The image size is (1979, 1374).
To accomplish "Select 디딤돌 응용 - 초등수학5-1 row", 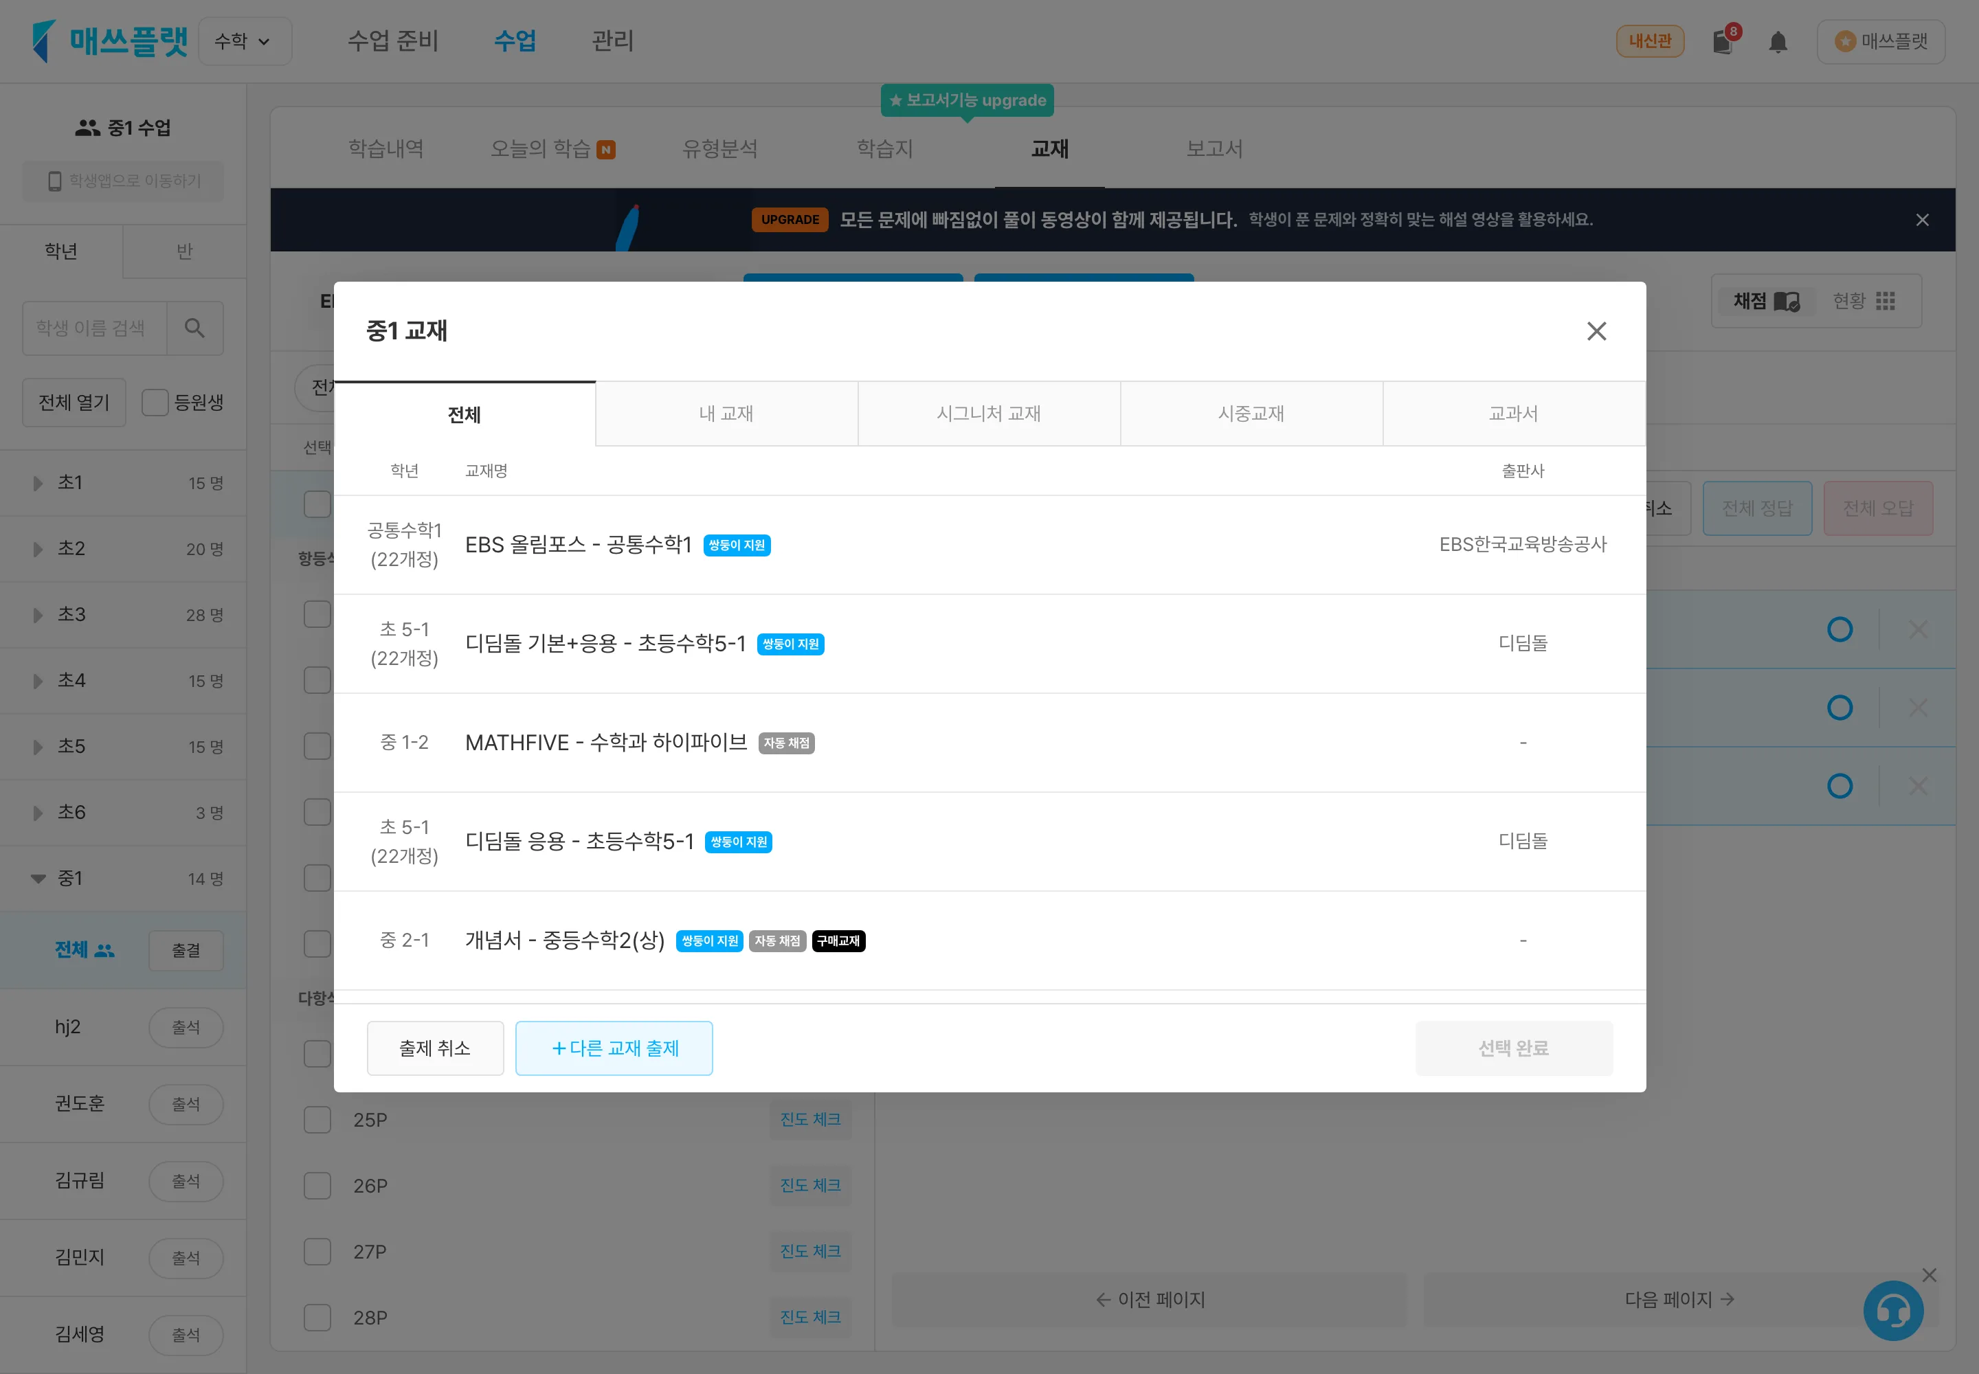I will (989, 842).
